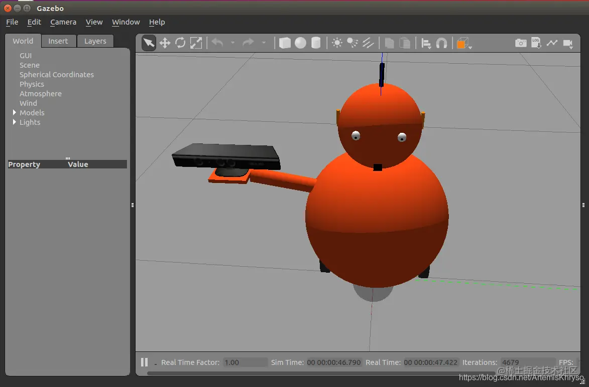Screen dimensions: 589x387
Task: Select the arrow selection mode tool
Action: (x=149, y=43)
